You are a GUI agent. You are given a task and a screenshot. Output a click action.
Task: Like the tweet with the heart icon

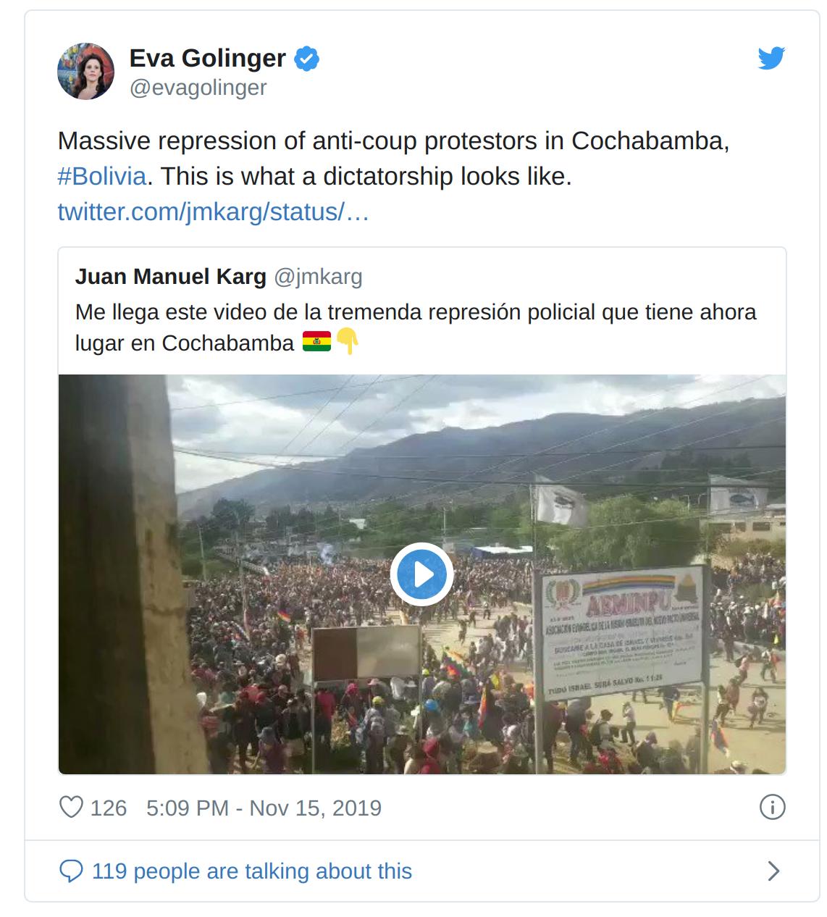[71, 807]
